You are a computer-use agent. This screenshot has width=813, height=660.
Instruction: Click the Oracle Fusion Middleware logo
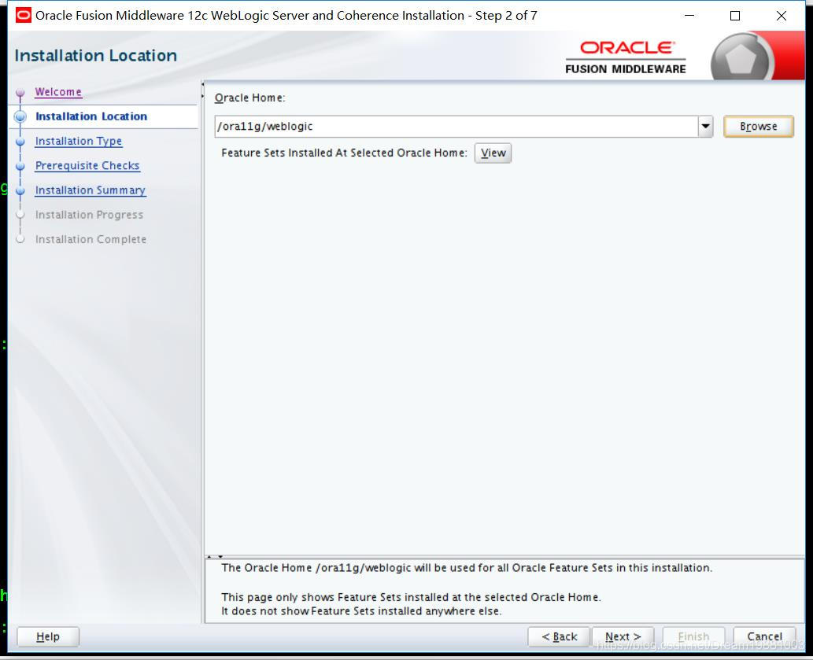pyautogui.click(x=626, y=57)
